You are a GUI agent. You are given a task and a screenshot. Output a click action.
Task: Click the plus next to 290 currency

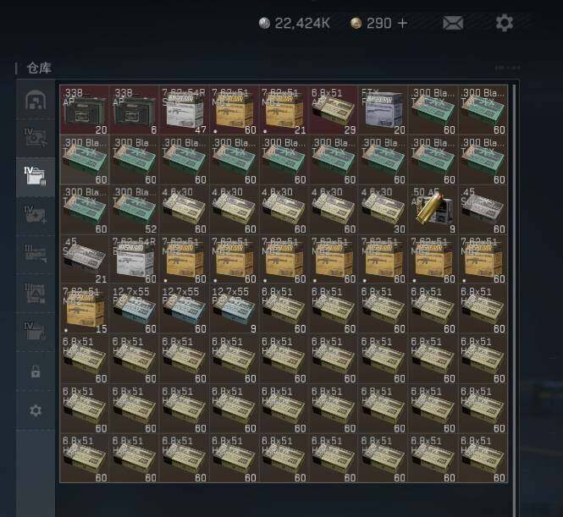[x=403, y=24]
